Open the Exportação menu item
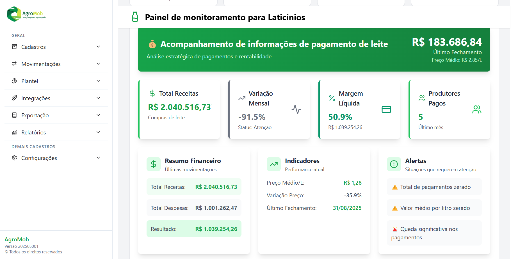This screenshot has width=511, height=259. click(35, 115)
